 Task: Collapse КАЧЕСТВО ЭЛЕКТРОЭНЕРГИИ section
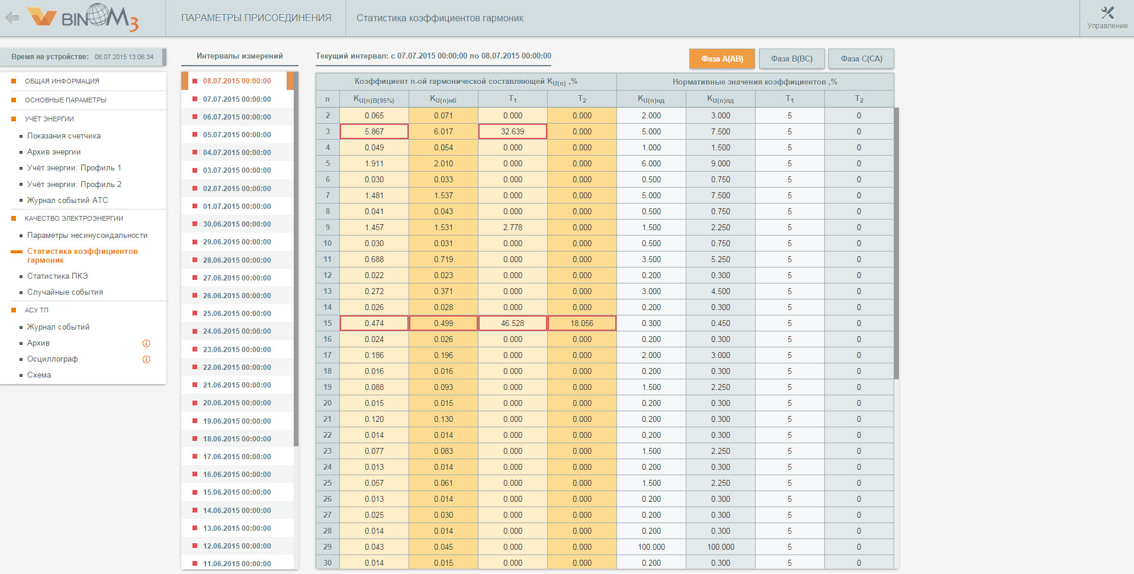pyautogui.click(x=73, y=218)
